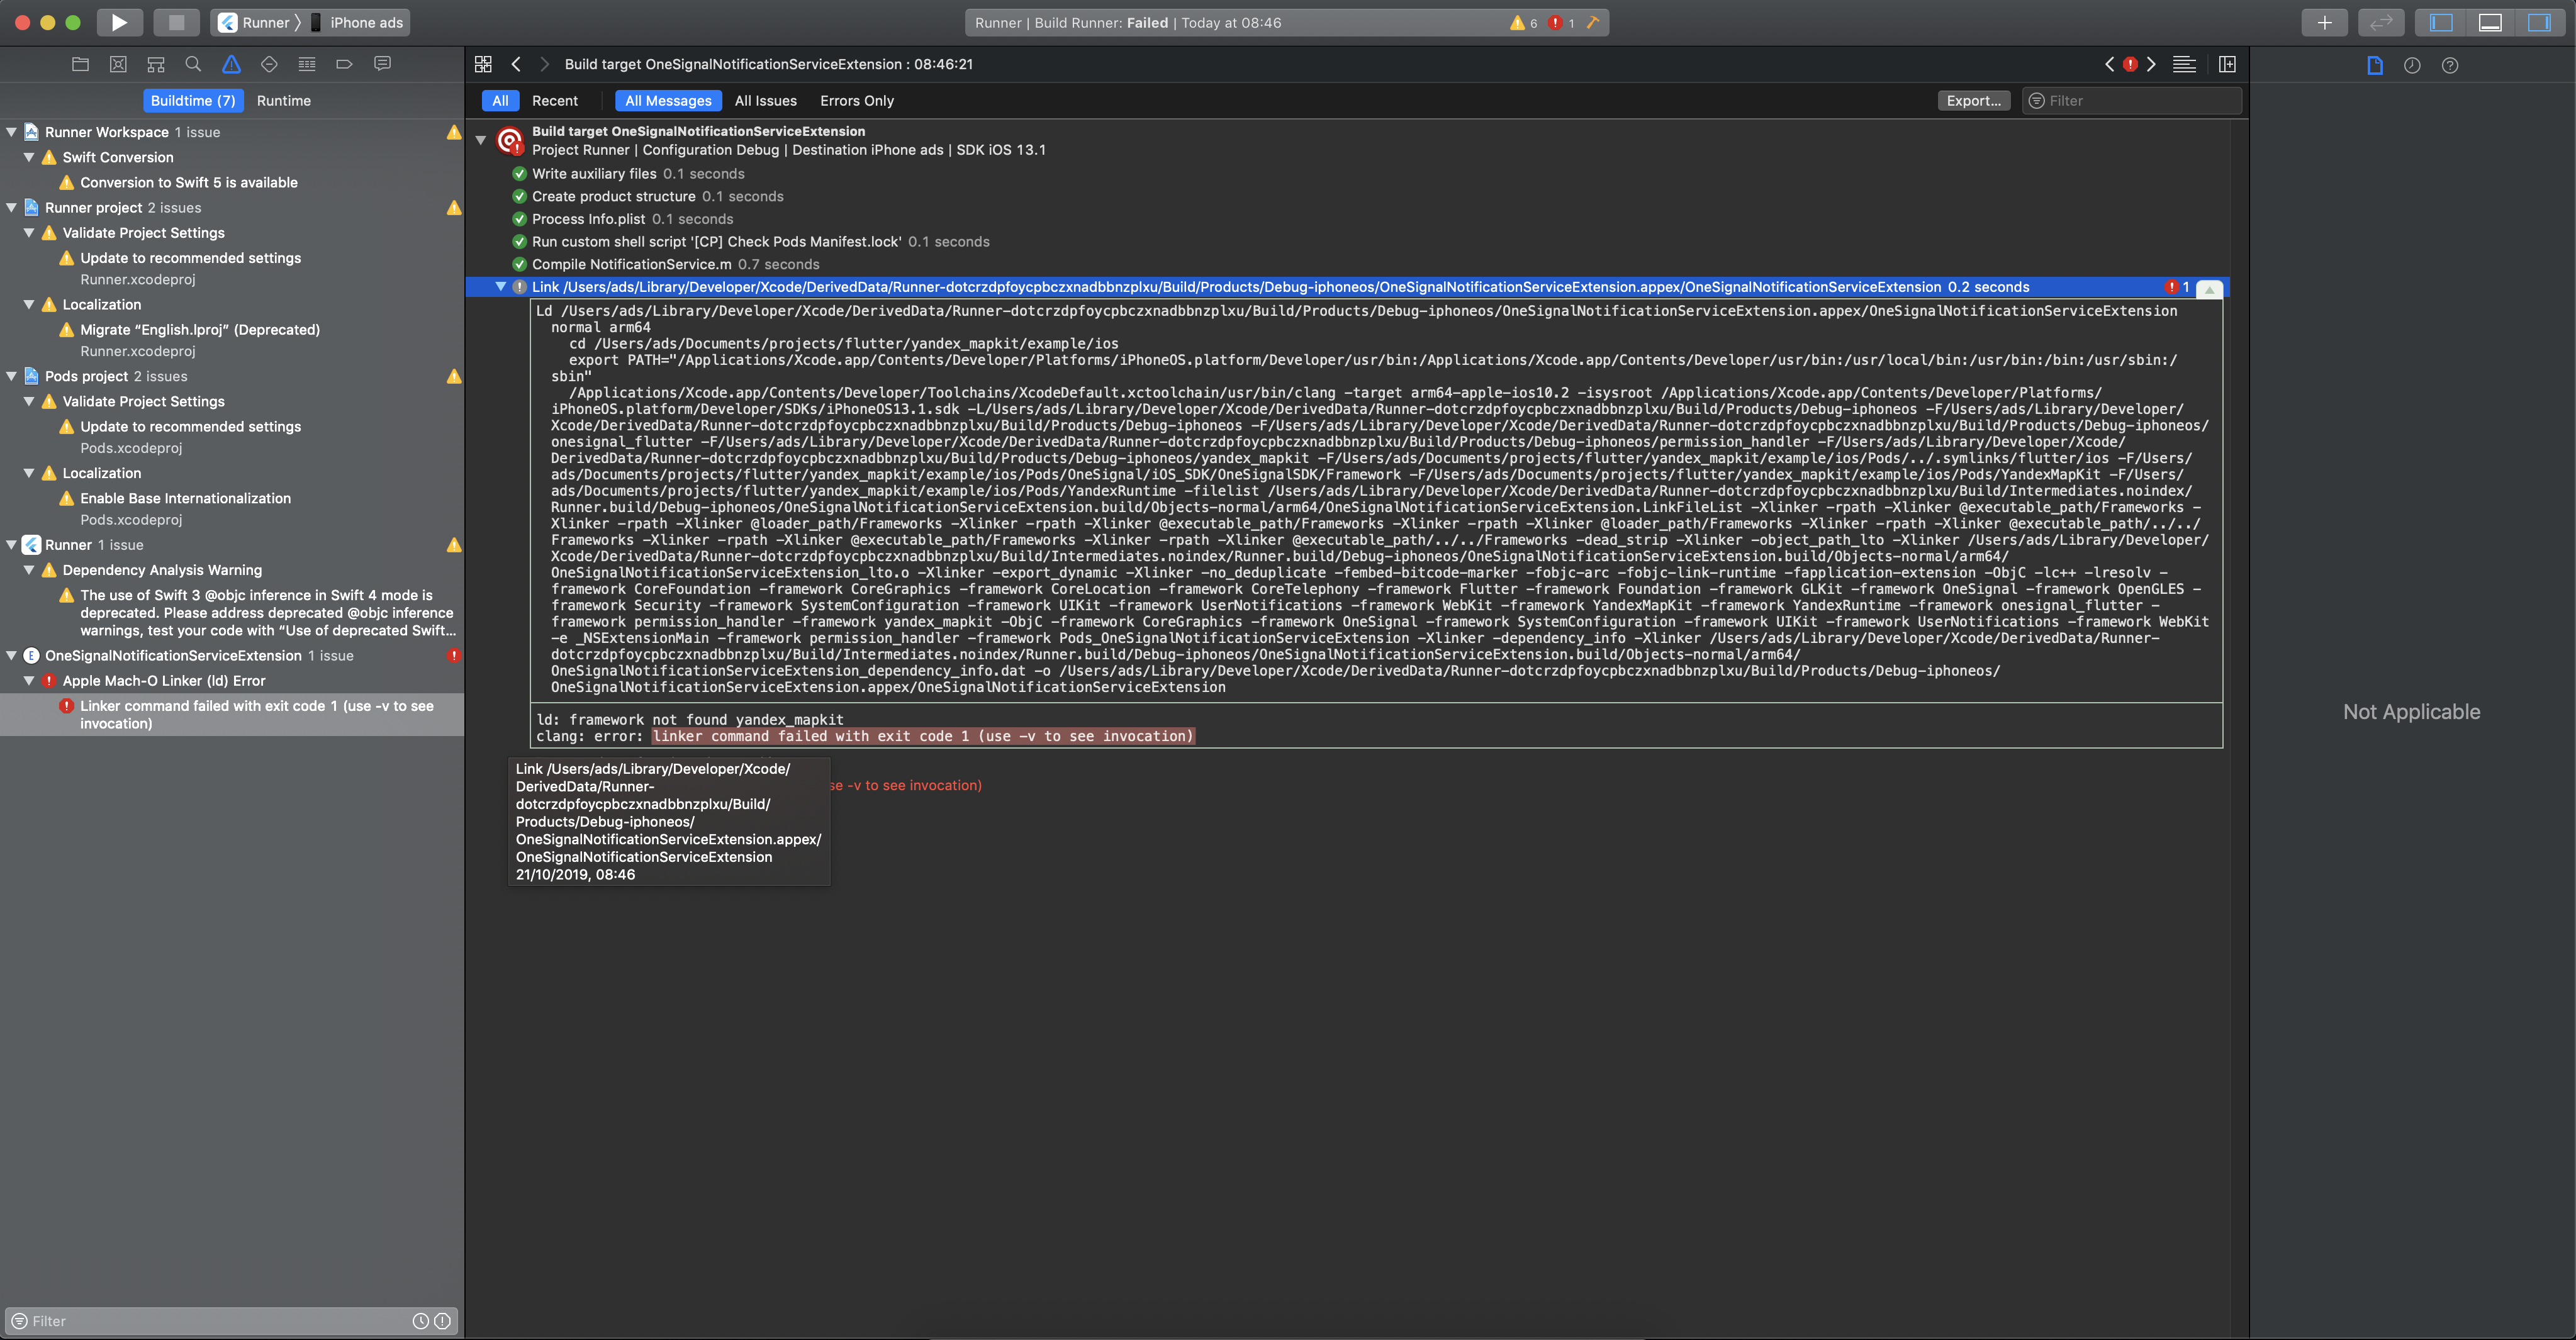This screenshot has width=2576, height=1340.
Task: Click the warnings count in activity bar
Action: coord(1524,22)
